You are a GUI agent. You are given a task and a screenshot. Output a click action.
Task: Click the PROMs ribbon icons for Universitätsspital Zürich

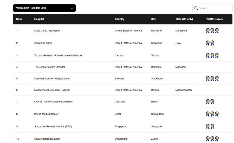click(212, 139)
